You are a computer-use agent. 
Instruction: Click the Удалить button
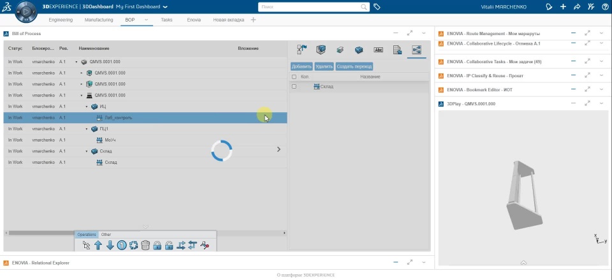pos(324,67)
